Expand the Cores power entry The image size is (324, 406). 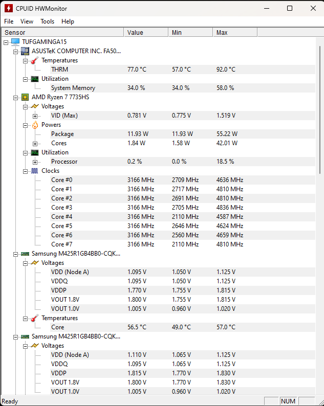[x=35, y=144]
